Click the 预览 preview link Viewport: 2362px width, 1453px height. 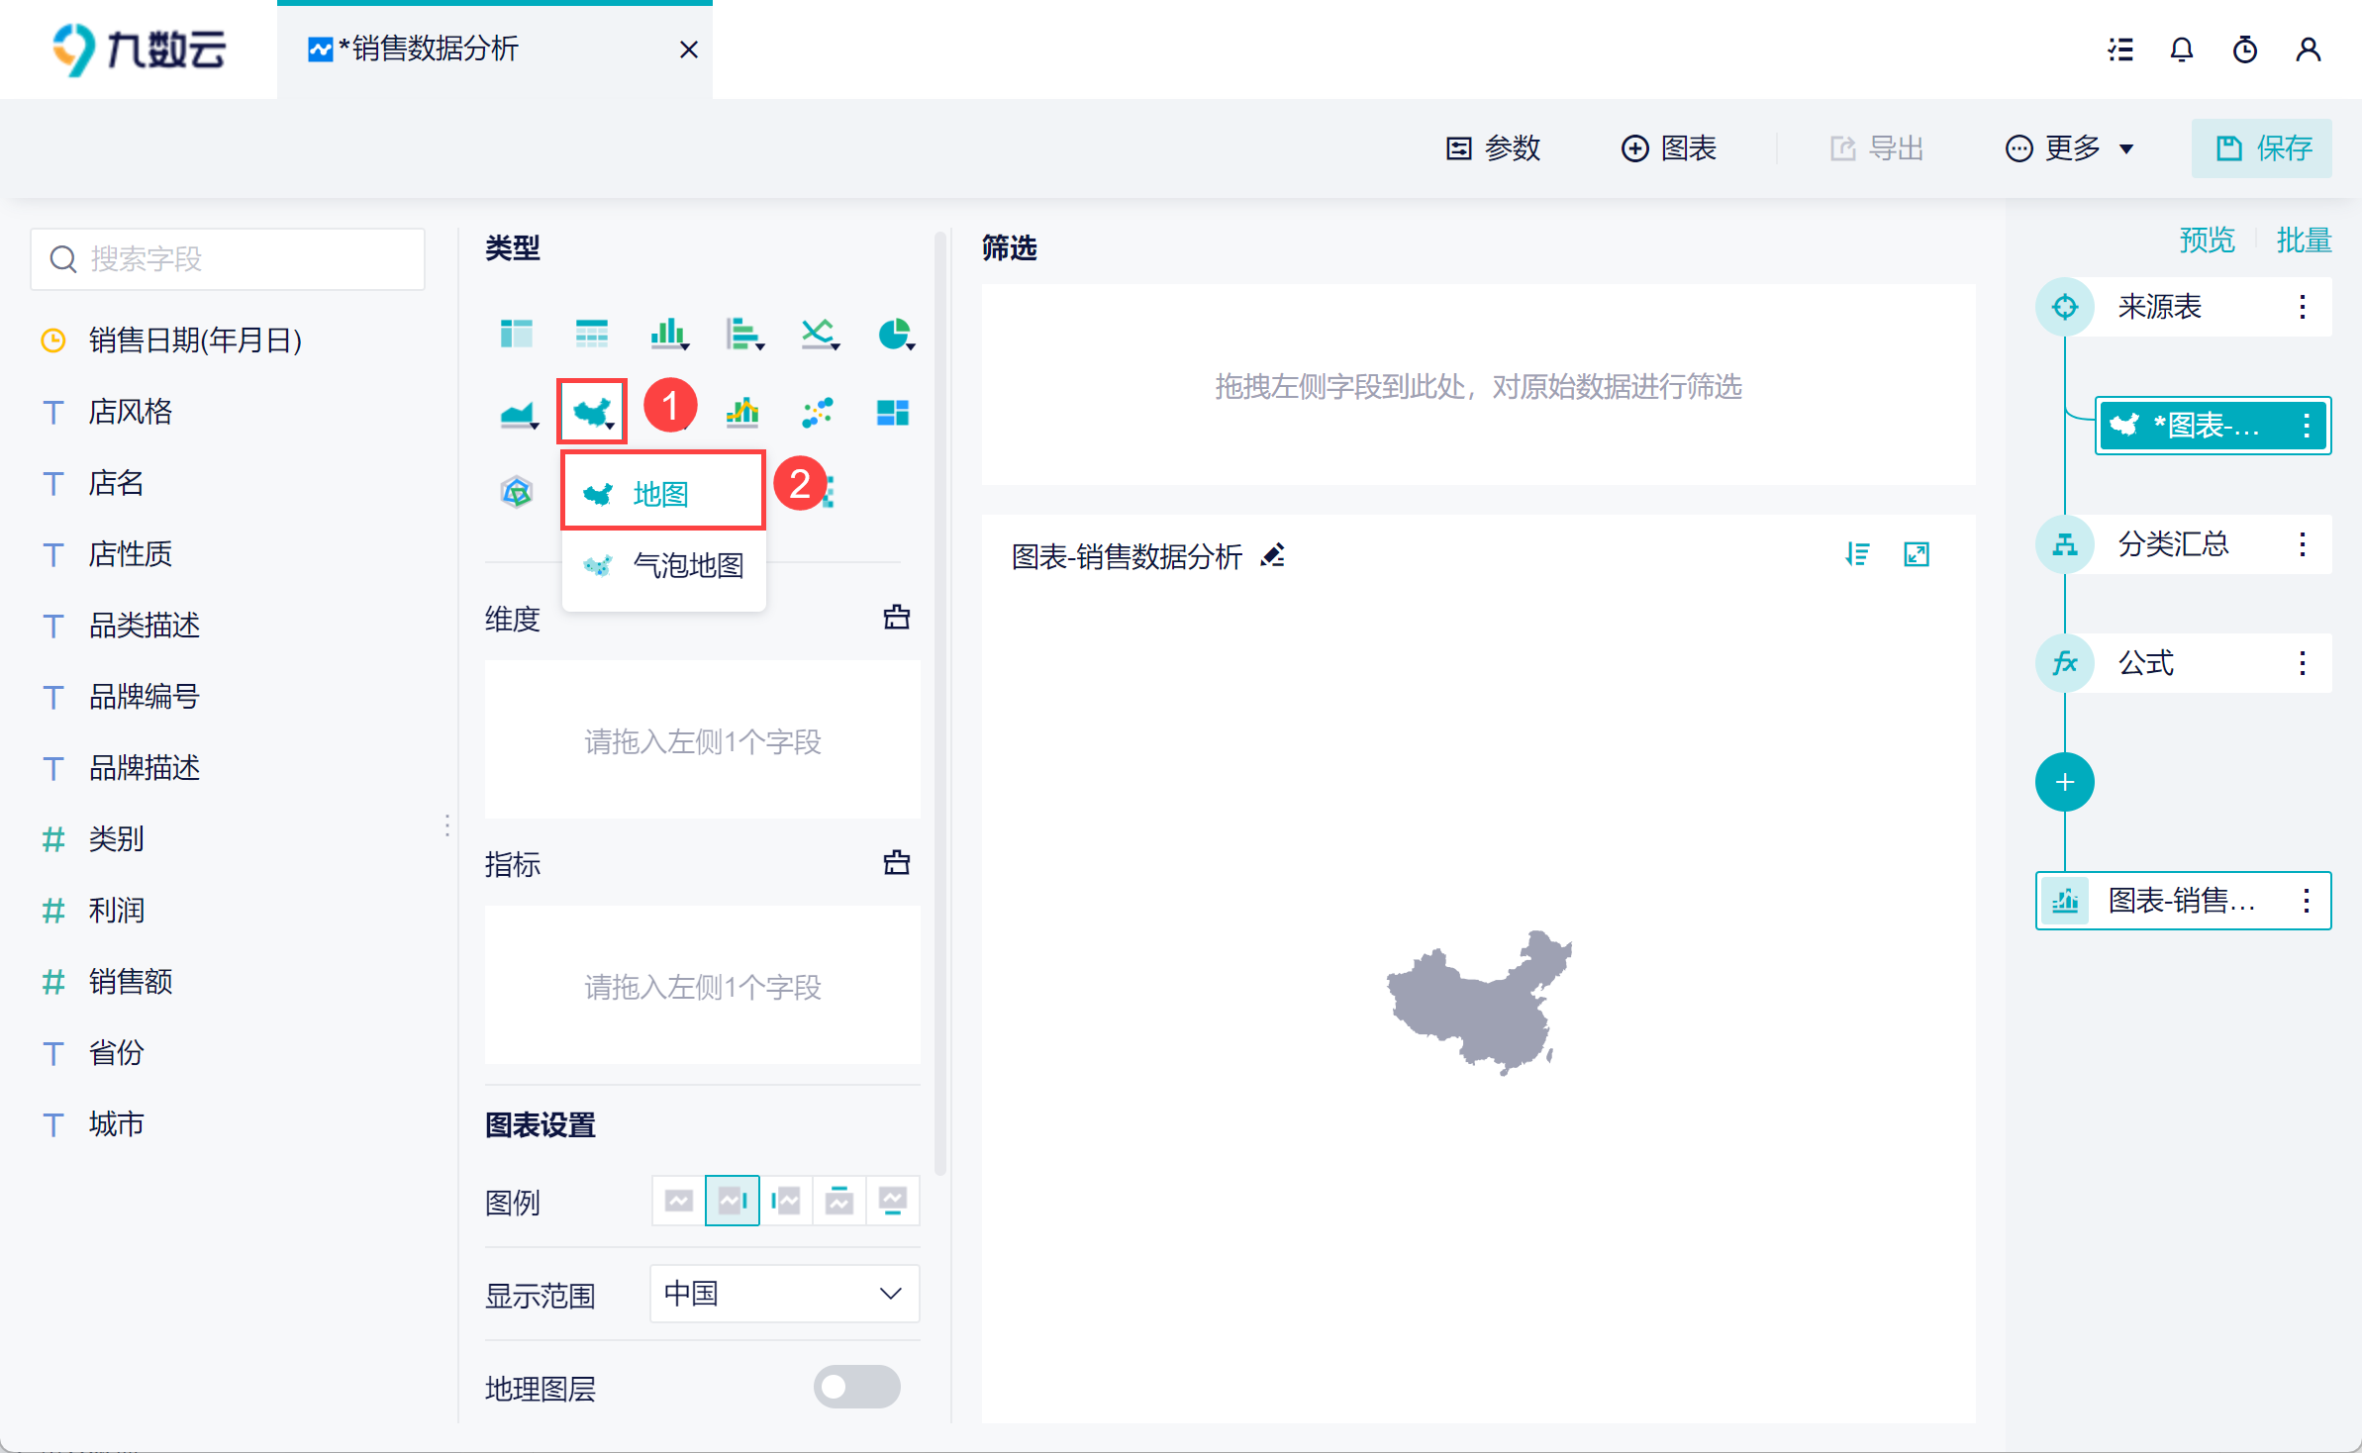[2207, 240]
